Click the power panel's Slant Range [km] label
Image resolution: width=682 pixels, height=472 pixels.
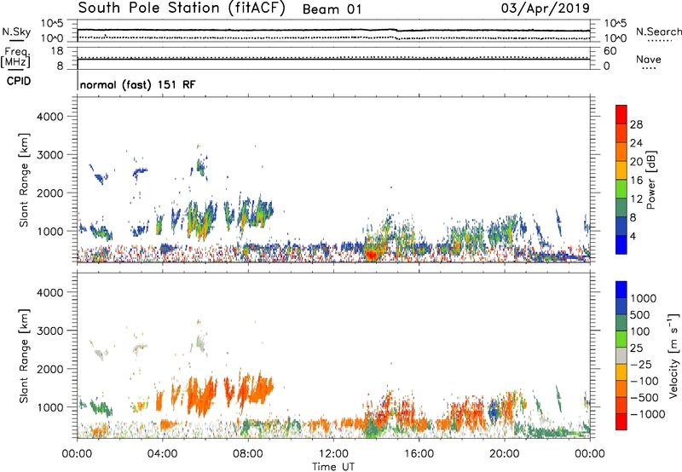[24, 181]
